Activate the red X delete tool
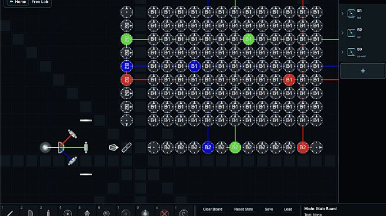This screenshot has width=386, height=216. pos(165,213)
